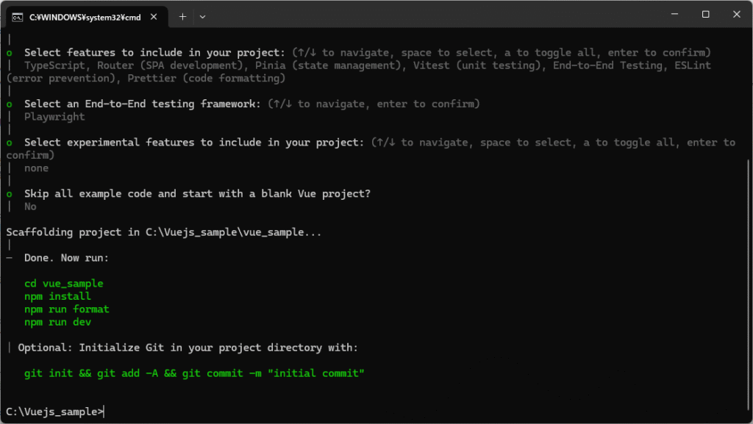Image resolution: width=753 pixels, height=424 pixels.
Task: Click the 'Playwright' framework answer
Action: (54, 117)
